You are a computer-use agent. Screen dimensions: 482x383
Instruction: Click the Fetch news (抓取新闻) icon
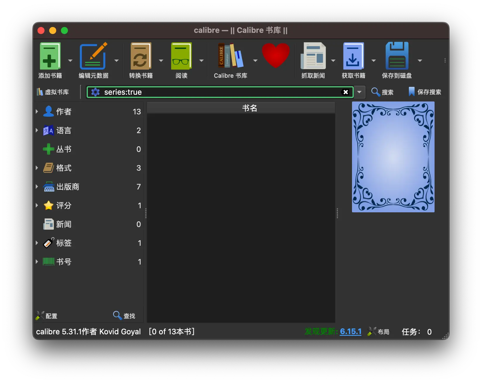[313, 56]
